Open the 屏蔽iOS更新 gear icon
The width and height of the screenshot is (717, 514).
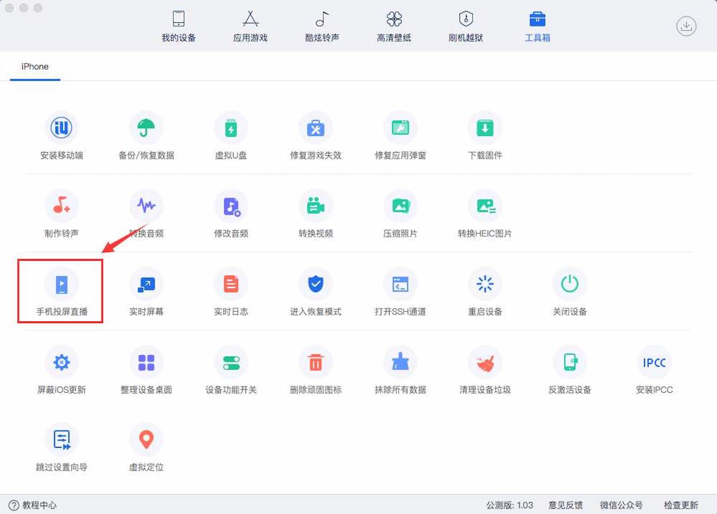[x=61, y=362]
